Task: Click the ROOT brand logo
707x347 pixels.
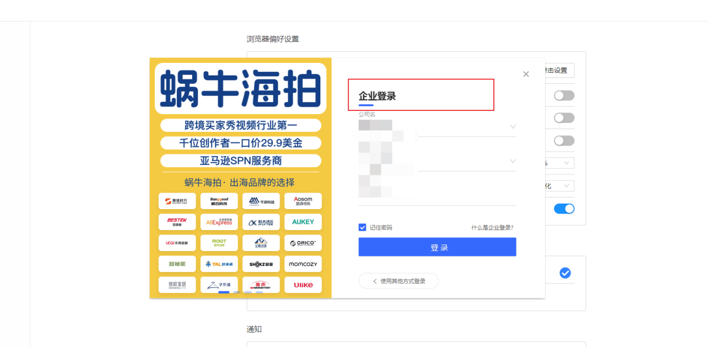Action: pos(219,243)
